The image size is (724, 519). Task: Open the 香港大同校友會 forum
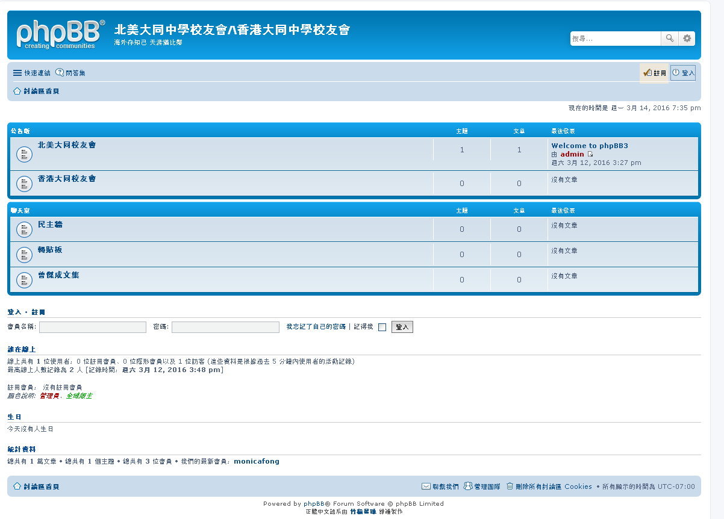67,179
